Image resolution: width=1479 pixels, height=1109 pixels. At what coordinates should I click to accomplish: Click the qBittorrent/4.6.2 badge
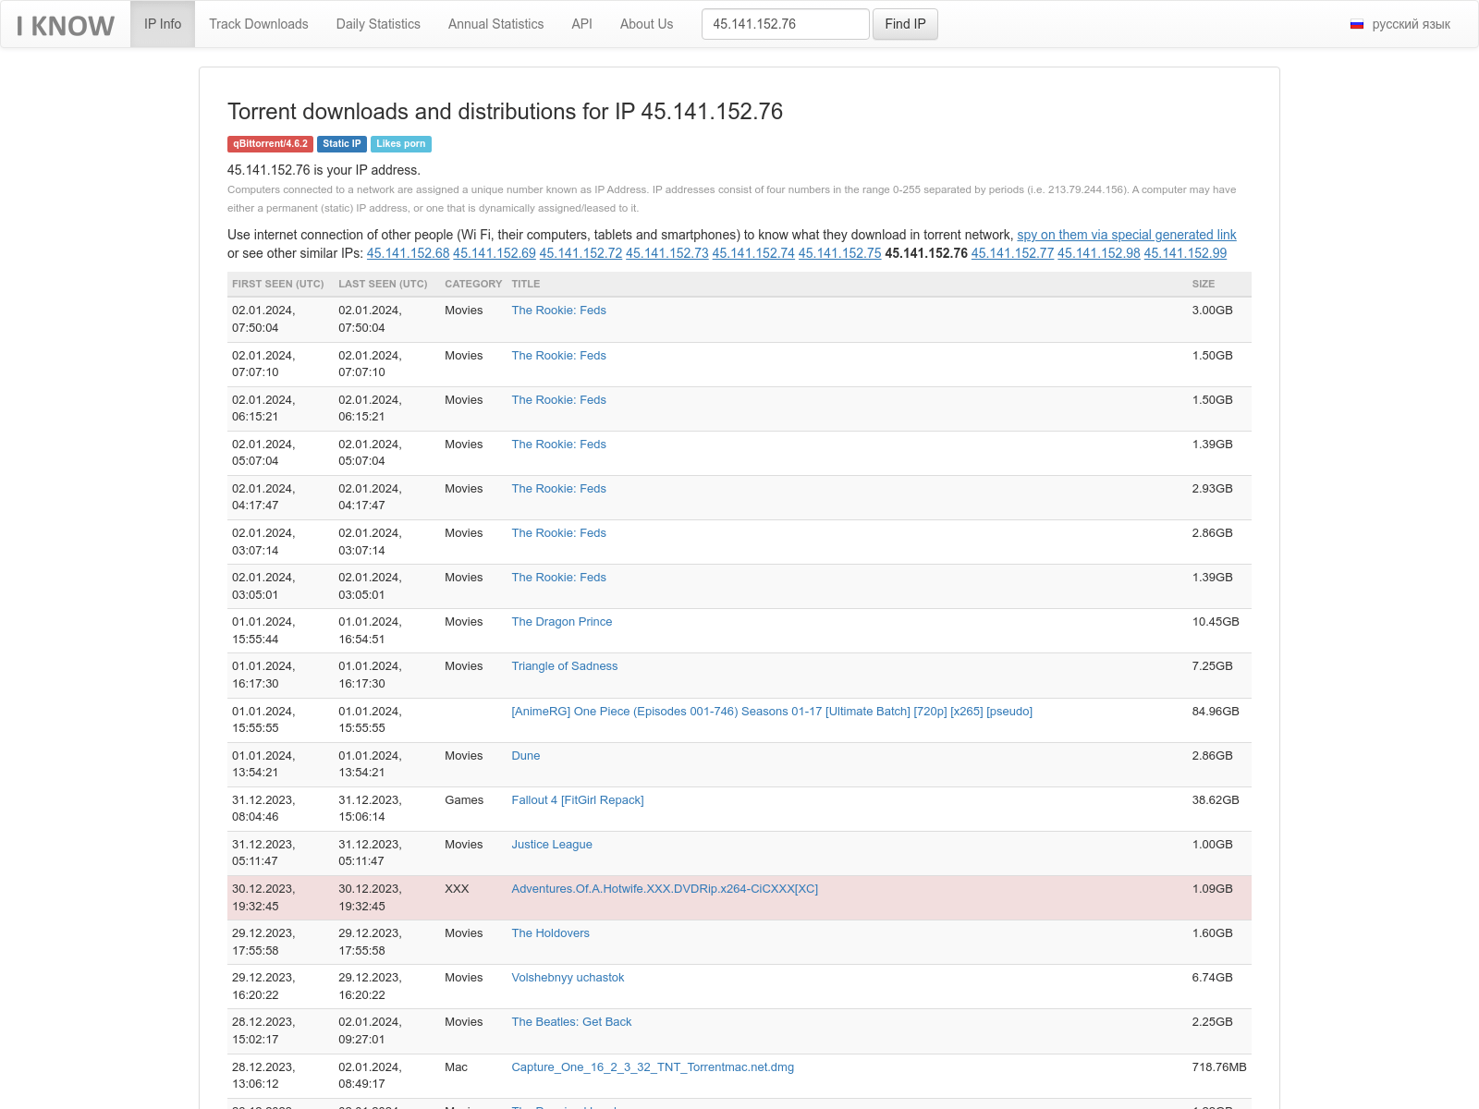270,144
